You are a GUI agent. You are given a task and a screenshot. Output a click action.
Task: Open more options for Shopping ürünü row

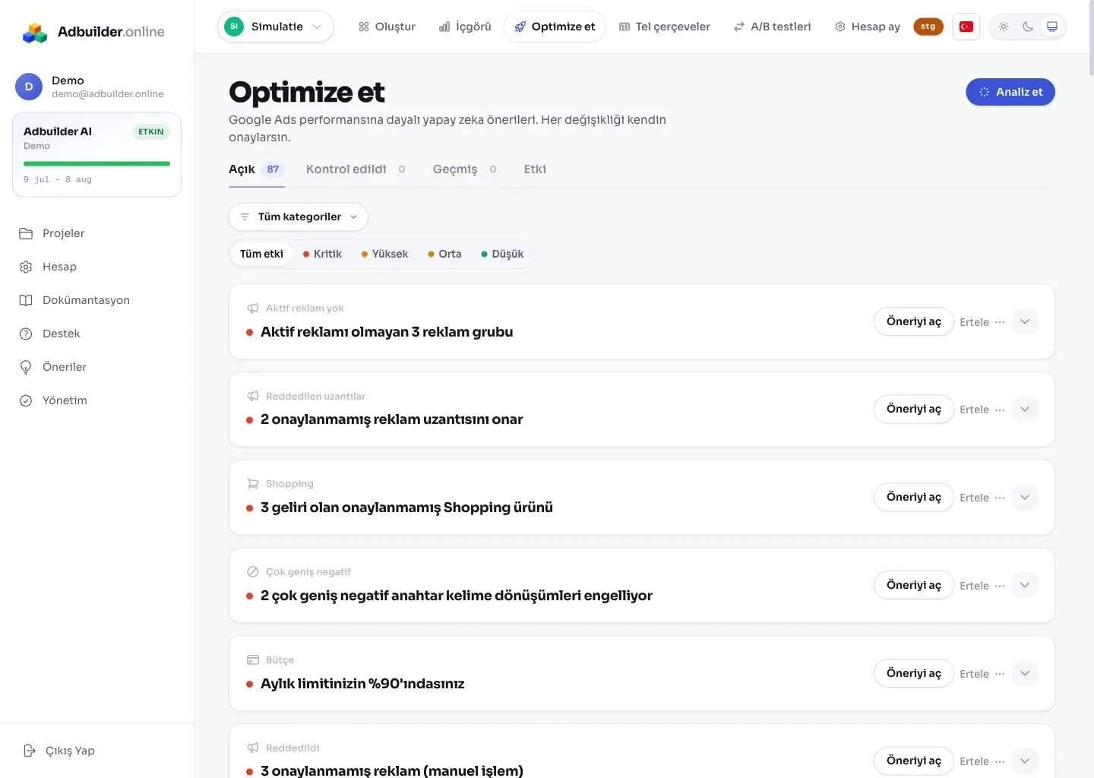pos(1000,498)
